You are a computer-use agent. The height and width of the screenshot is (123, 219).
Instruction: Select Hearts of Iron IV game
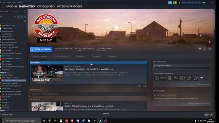click(x=8, y=37)
